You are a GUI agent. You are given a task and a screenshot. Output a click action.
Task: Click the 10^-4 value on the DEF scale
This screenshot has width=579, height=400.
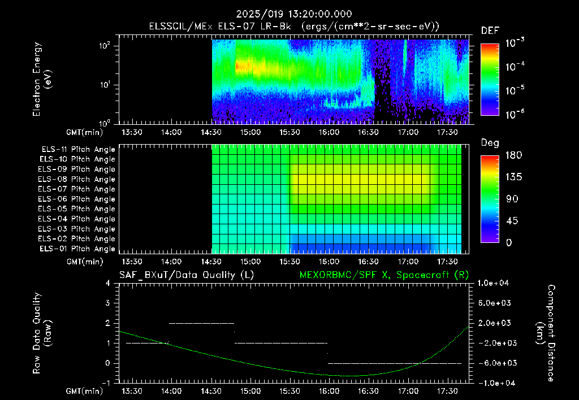[515, 67]
